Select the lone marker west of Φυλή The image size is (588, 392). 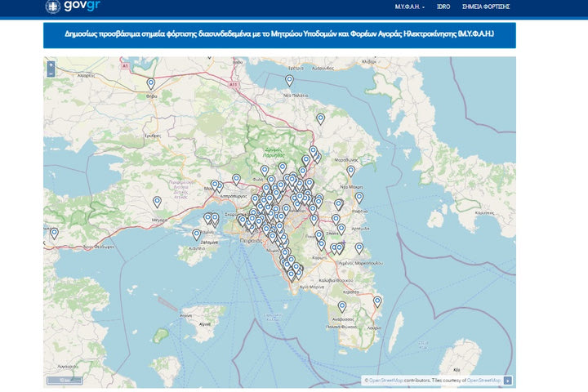coord(236,180)
